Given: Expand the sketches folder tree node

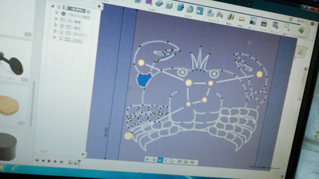Looking at the screenshot, I should pos(55,37).
